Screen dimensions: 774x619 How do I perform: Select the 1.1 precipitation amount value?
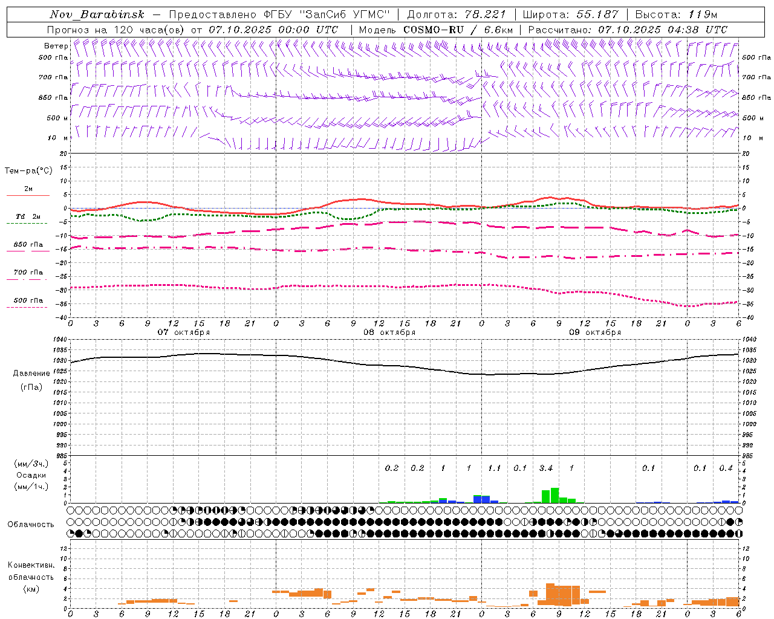[x=494, y=468]
